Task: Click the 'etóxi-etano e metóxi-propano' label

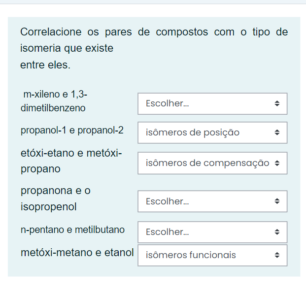Action: point(71,161)
